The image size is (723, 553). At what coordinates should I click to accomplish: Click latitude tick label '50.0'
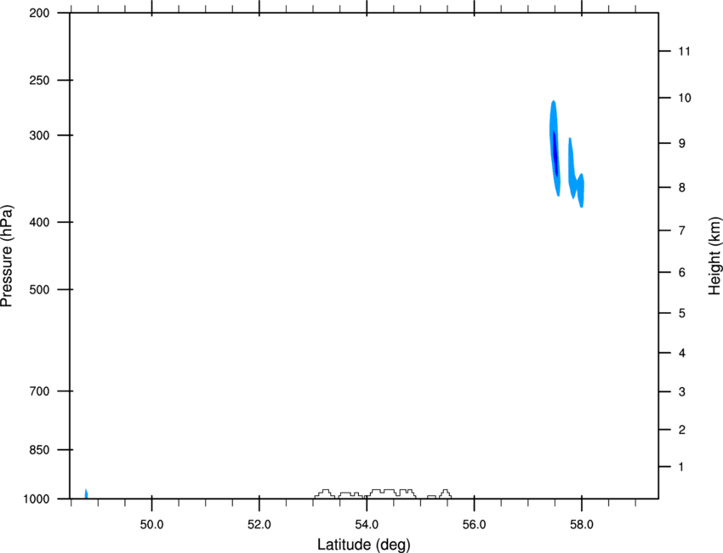coord(151,525)
